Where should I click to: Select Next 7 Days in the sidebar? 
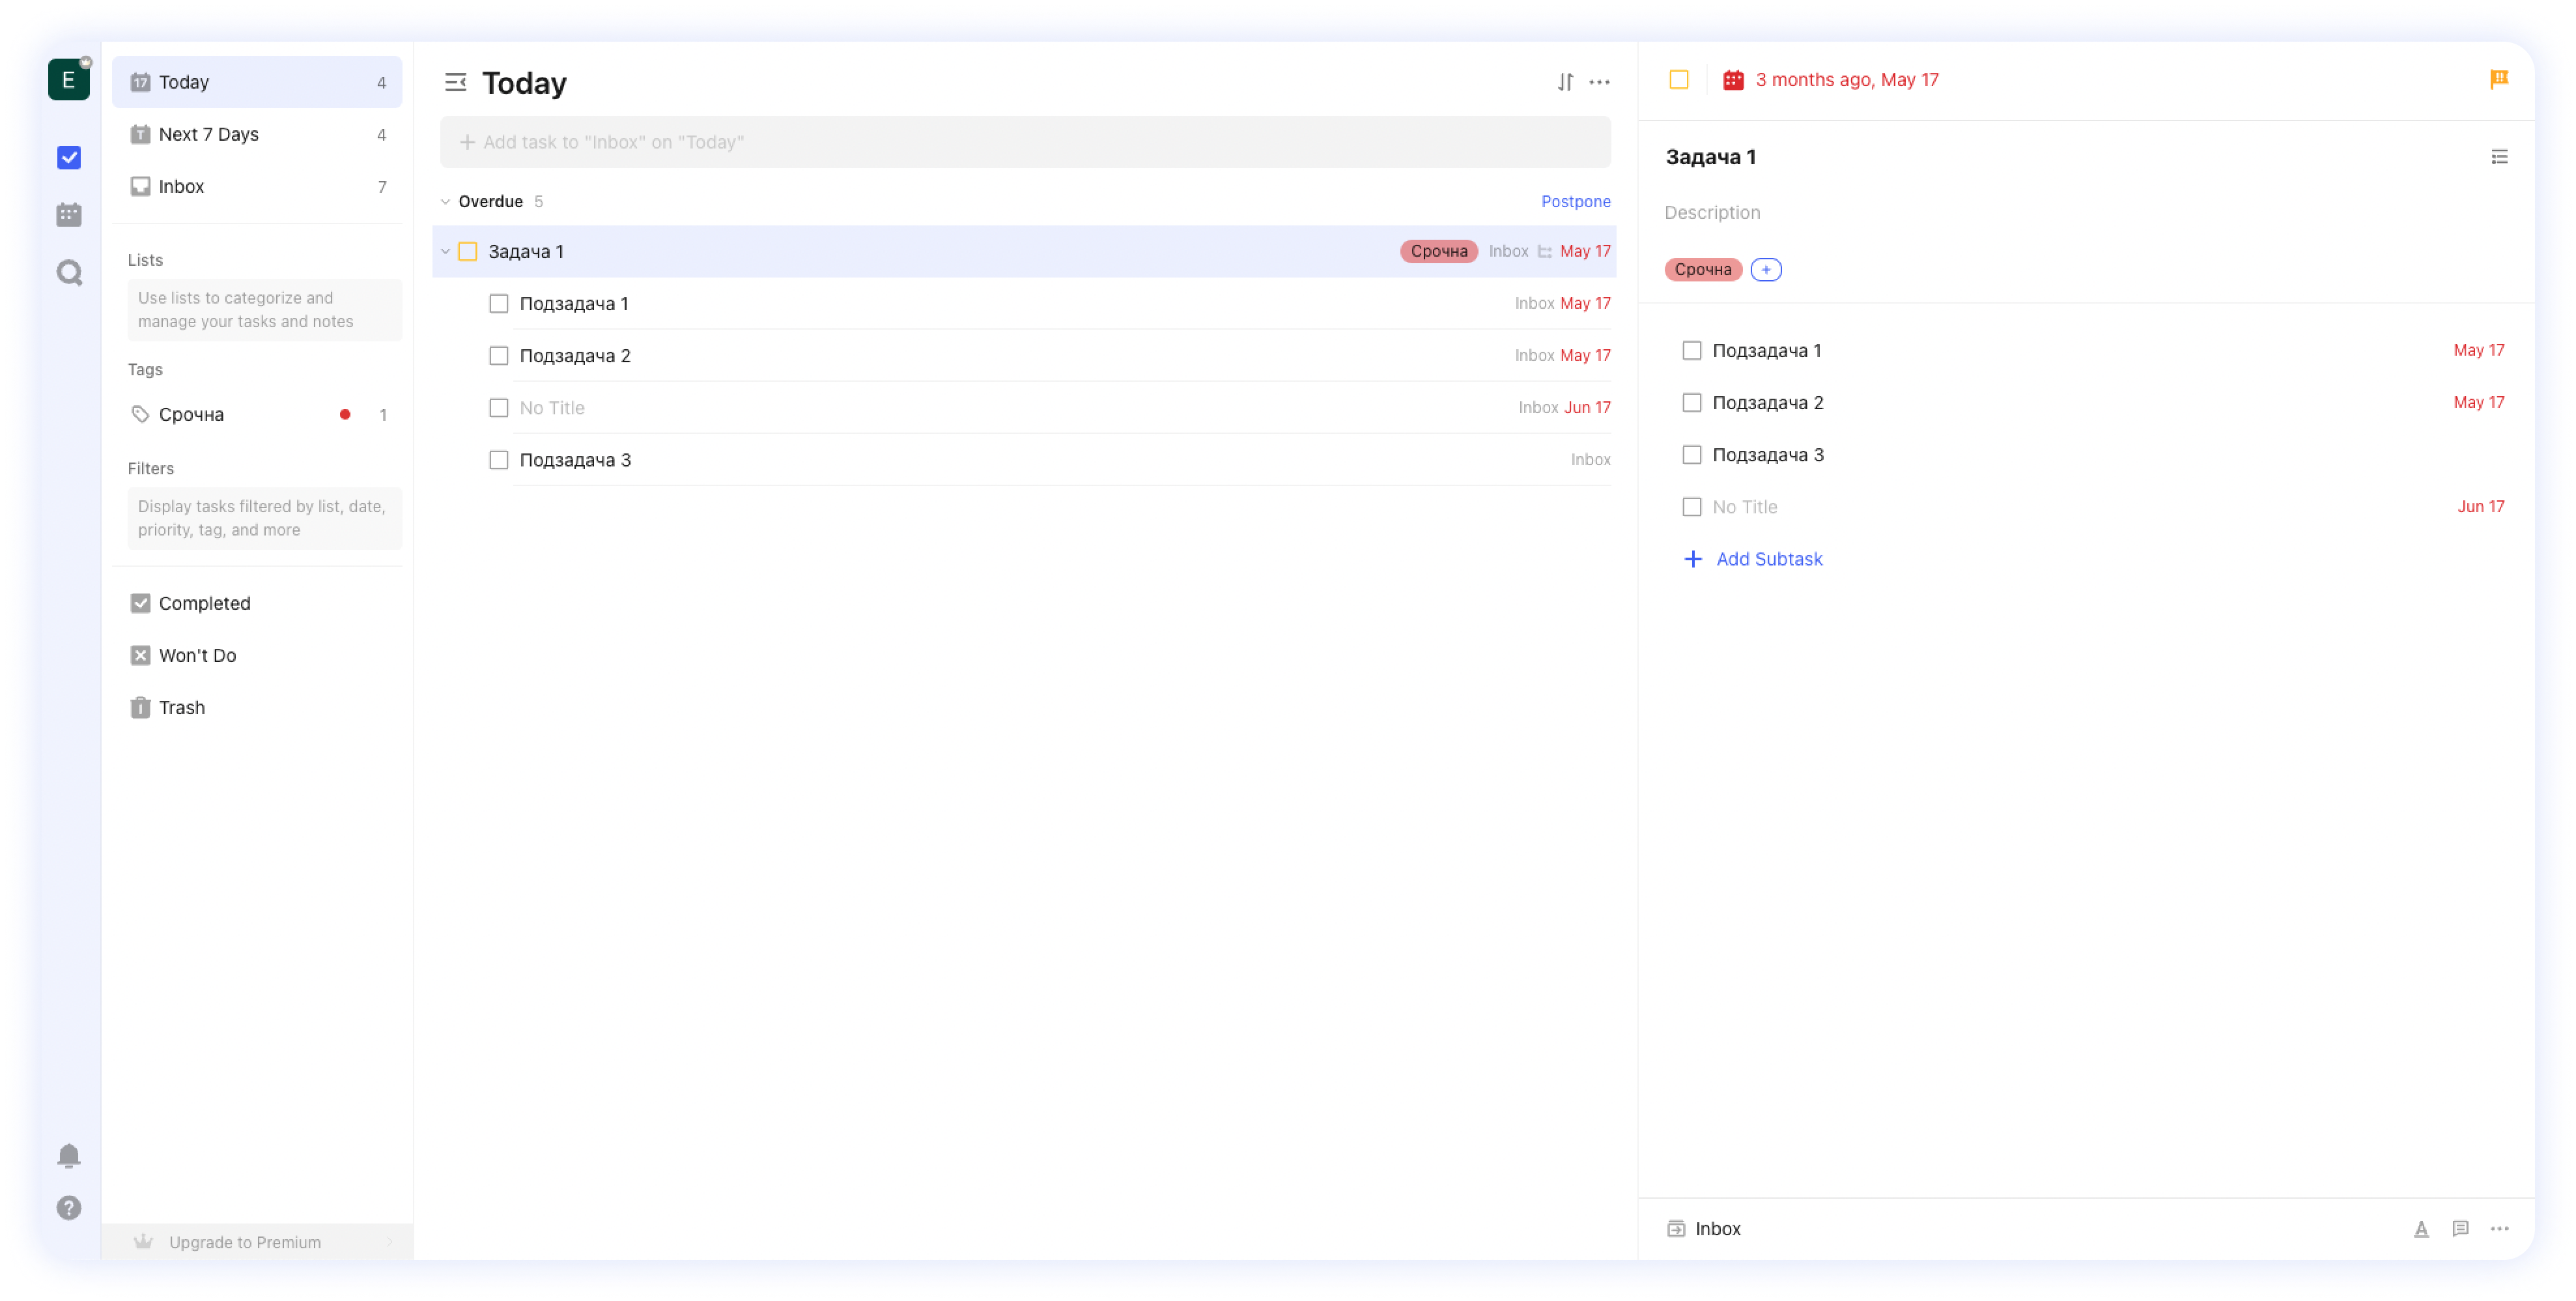pyautogui.click(x=209, y=134)
